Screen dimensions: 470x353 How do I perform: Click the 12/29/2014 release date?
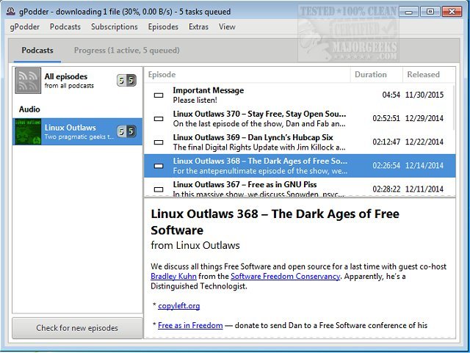(x=424, y=118)
